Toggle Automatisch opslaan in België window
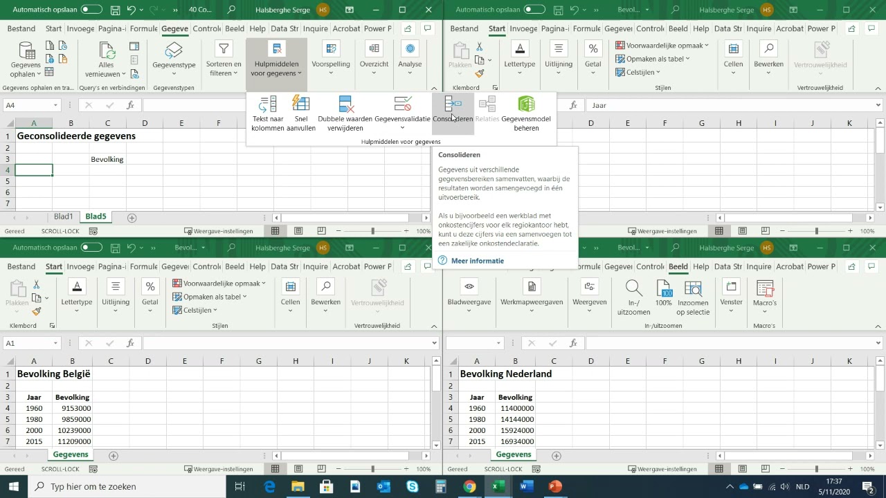The height and width of the screenshot is (498, 886). 91,248
